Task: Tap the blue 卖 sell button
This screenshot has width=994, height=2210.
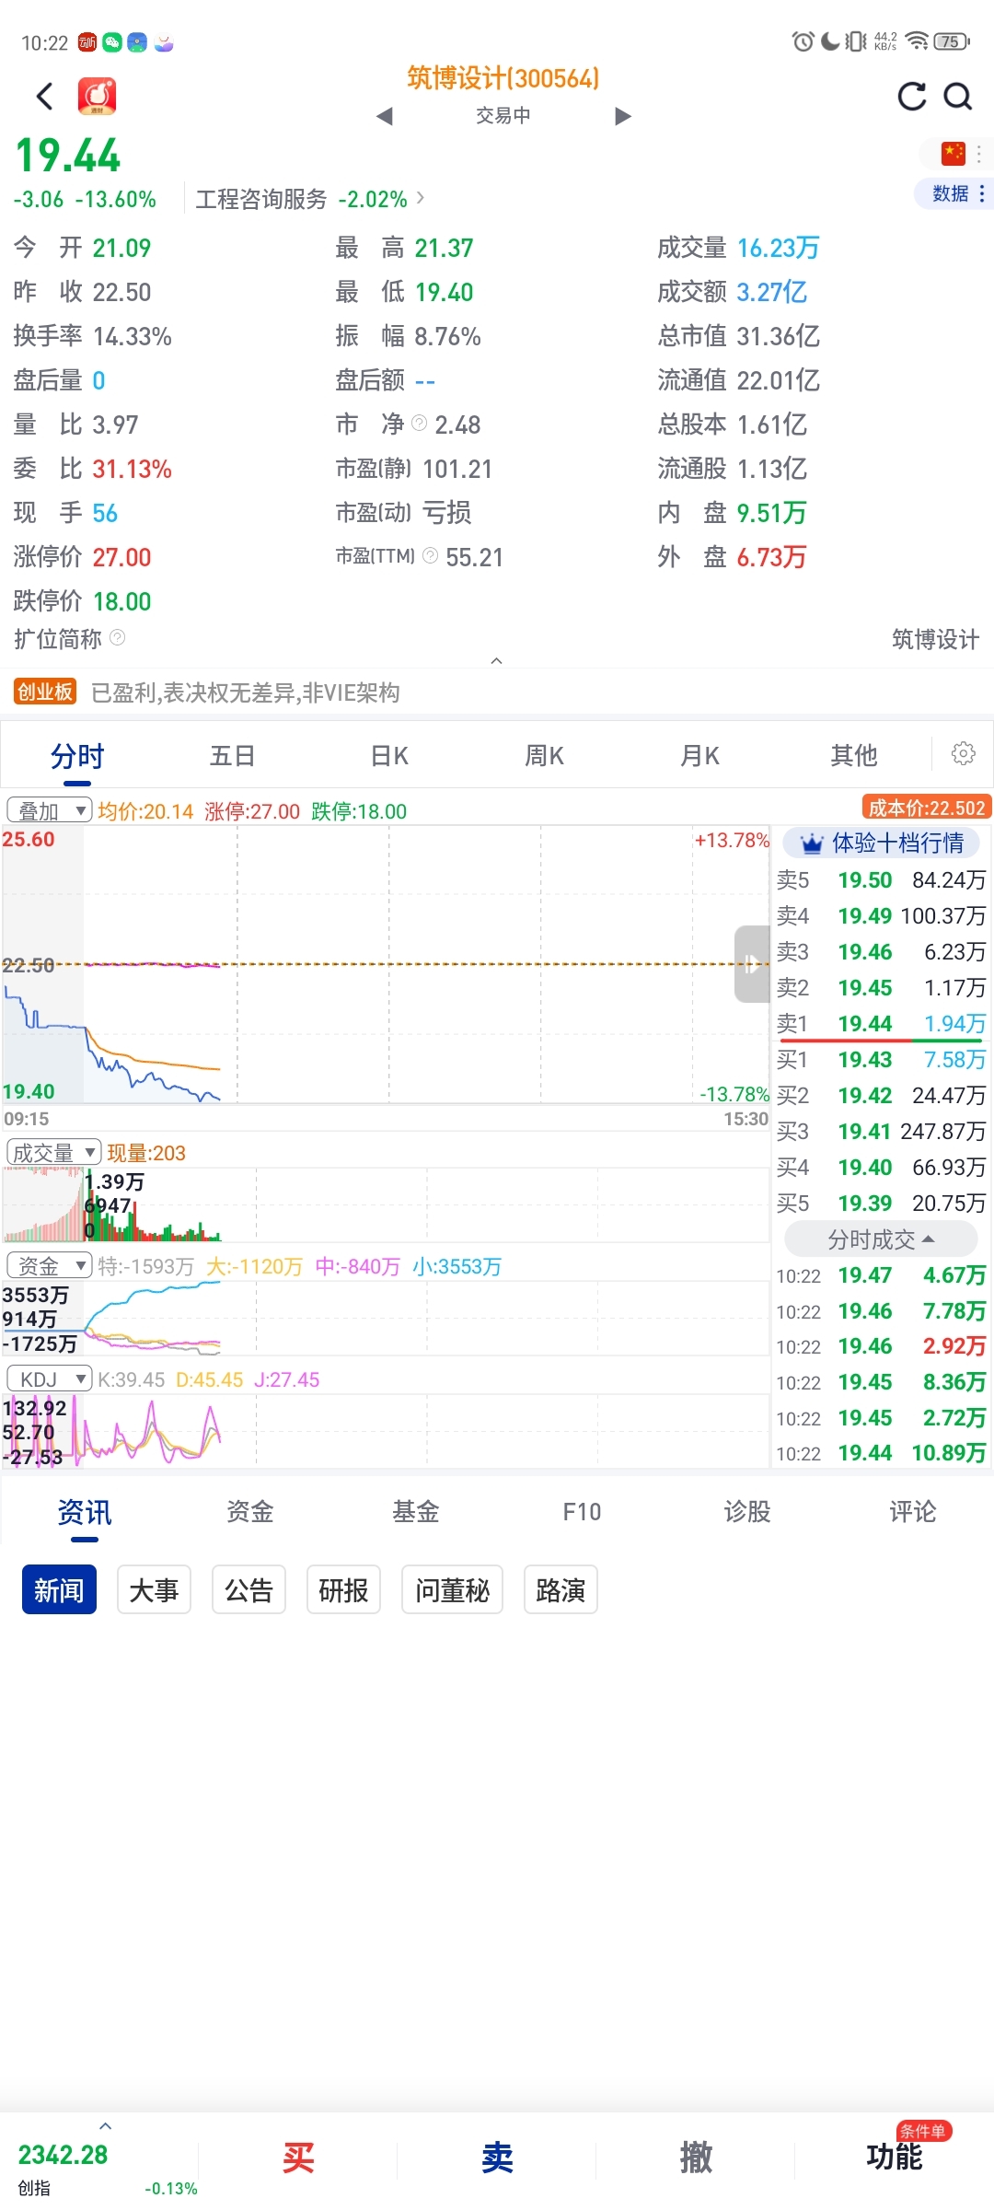Action: point(497,2158)
